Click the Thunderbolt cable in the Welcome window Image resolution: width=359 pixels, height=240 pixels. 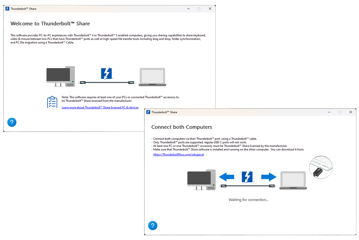click(x=107, y=82)
